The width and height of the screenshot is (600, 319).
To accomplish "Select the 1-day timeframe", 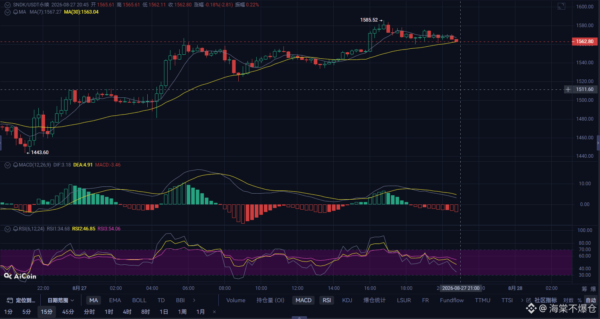I will coord(164,312).
